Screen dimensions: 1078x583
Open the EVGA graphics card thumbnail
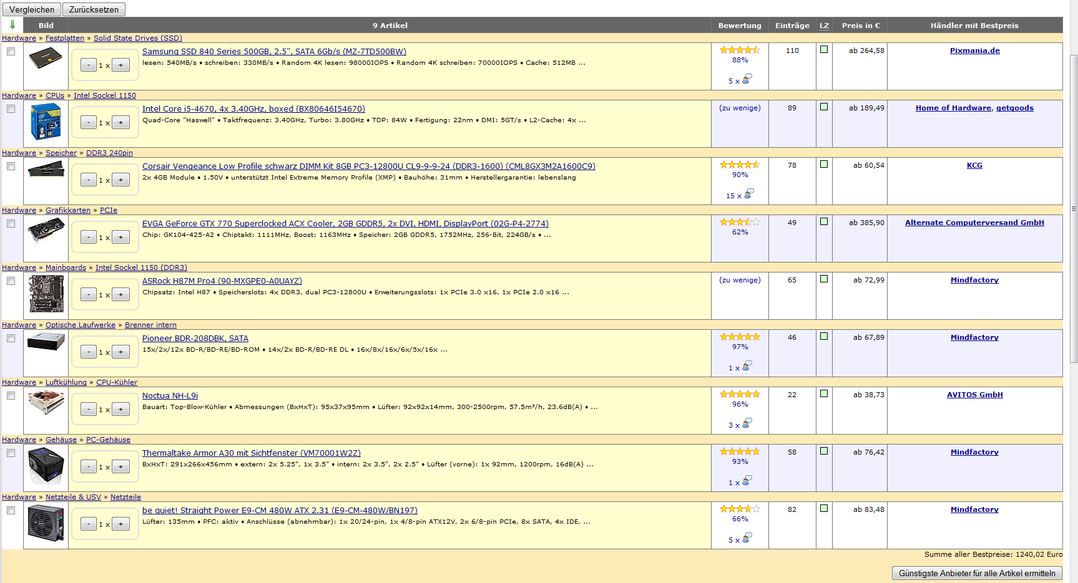click(46, 230)
